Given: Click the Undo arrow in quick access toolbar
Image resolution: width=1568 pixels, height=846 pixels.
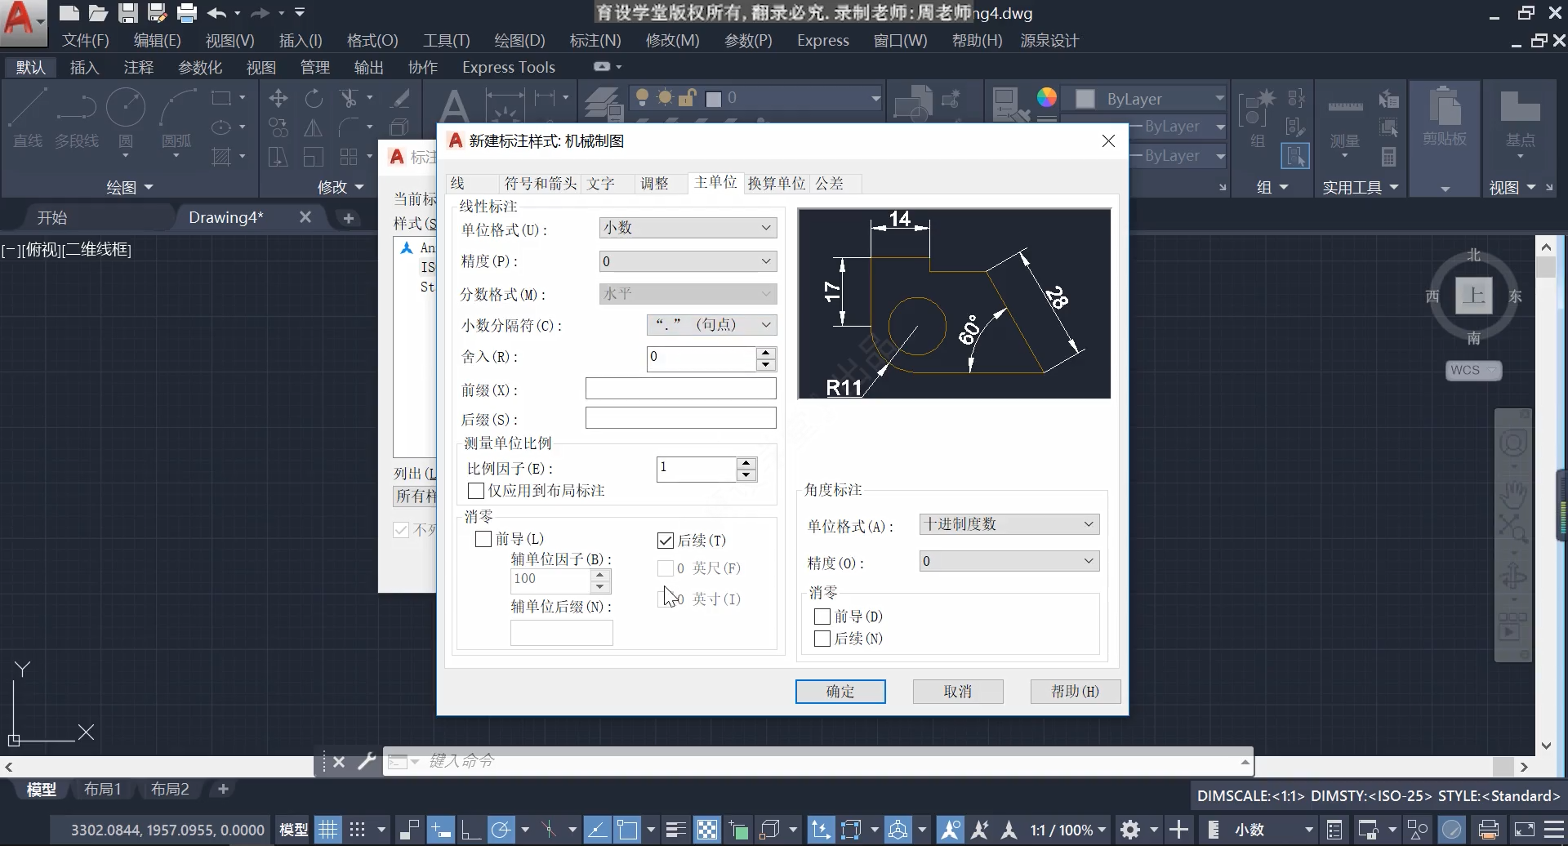Looking at the screenshot, I should (x=216, y=12).
